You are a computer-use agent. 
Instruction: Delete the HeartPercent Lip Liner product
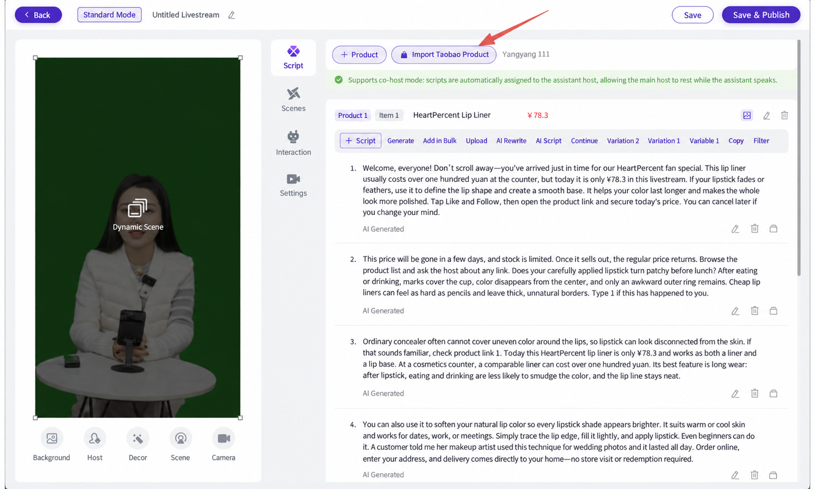(x=784, y=115)
